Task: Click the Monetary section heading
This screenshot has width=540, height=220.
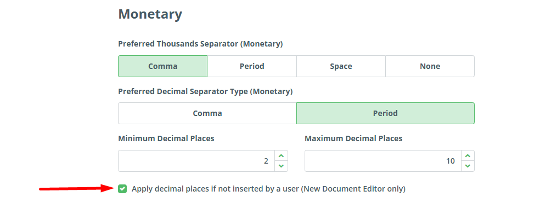Action: (x=150, y=14)
